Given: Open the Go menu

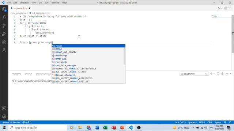Looking at the screenshot, I should click(x=40, y=3).
